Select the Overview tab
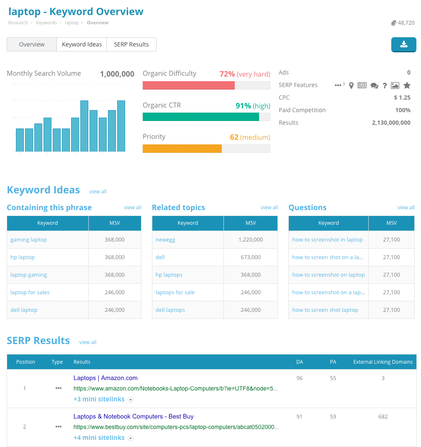The image size is (421, 447). [x=31, y=44]
